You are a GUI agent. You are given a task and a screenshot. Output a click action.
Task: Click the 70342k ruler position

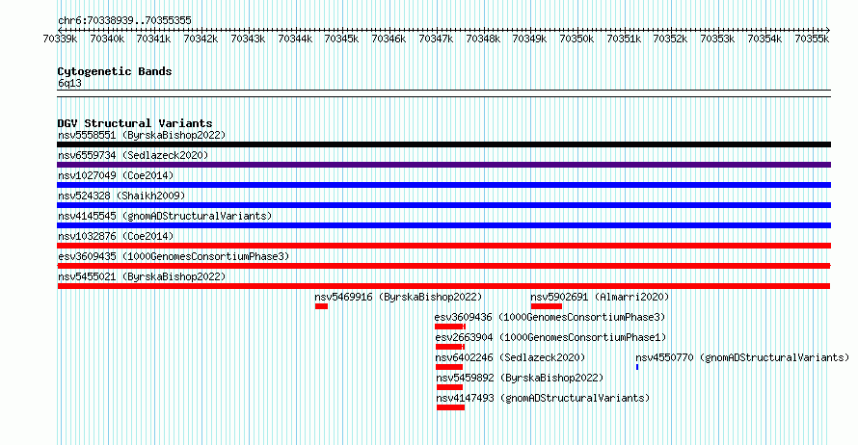click(x=201, y=39)
